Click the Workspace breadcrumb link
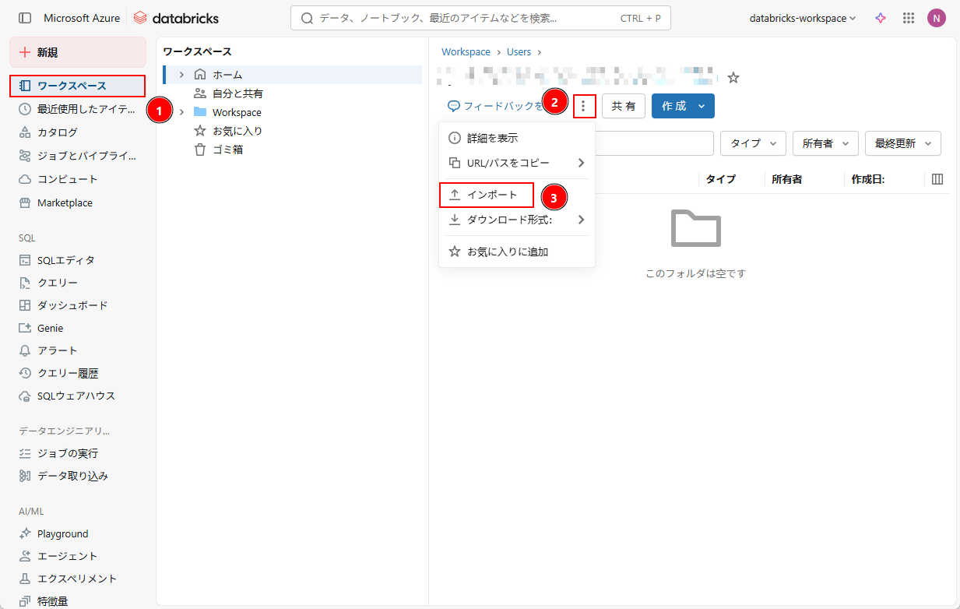The height and width of the screenshot is (609, 960). click(x=466, y=52)
